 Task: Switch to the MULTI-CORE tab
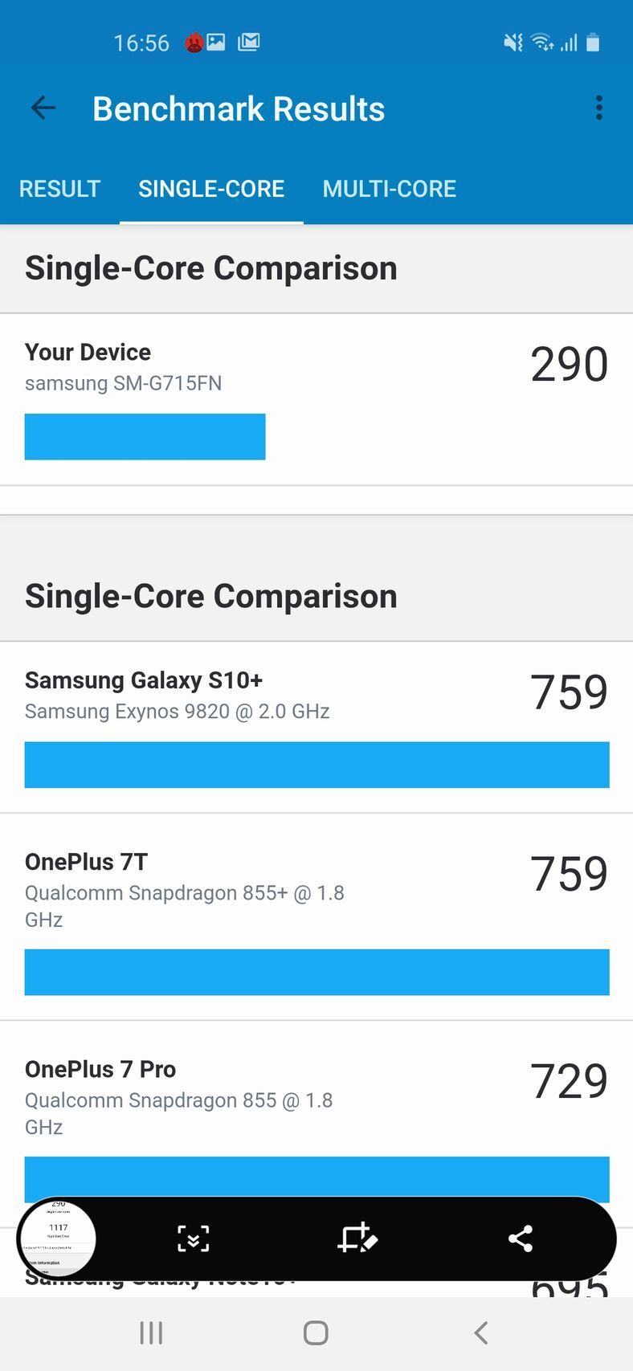tap(389, 189)
